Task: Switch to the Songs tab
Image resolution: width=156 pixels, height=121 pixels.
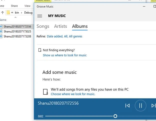Action: [x=43, y=26]
